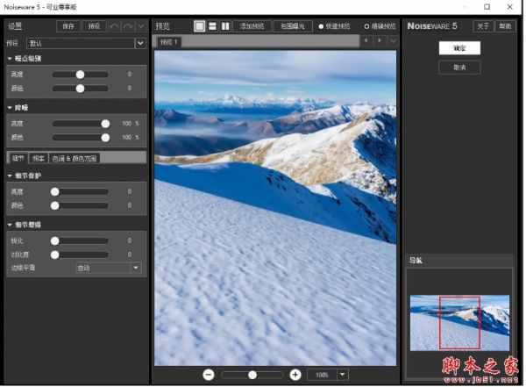Open the 100% zoom level dropdown
526x387 pixels.
coord(343,375)
